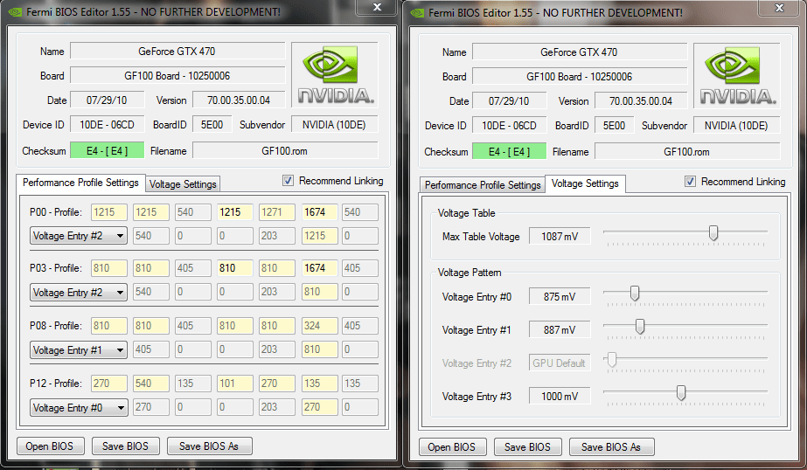807x470 pixels.
Task: Click Version field in right window
Action: (x=641, y=101)
